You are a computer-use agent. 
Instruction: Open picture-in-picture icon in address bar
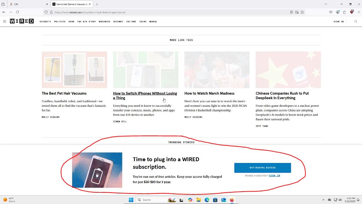coord(297,12)
